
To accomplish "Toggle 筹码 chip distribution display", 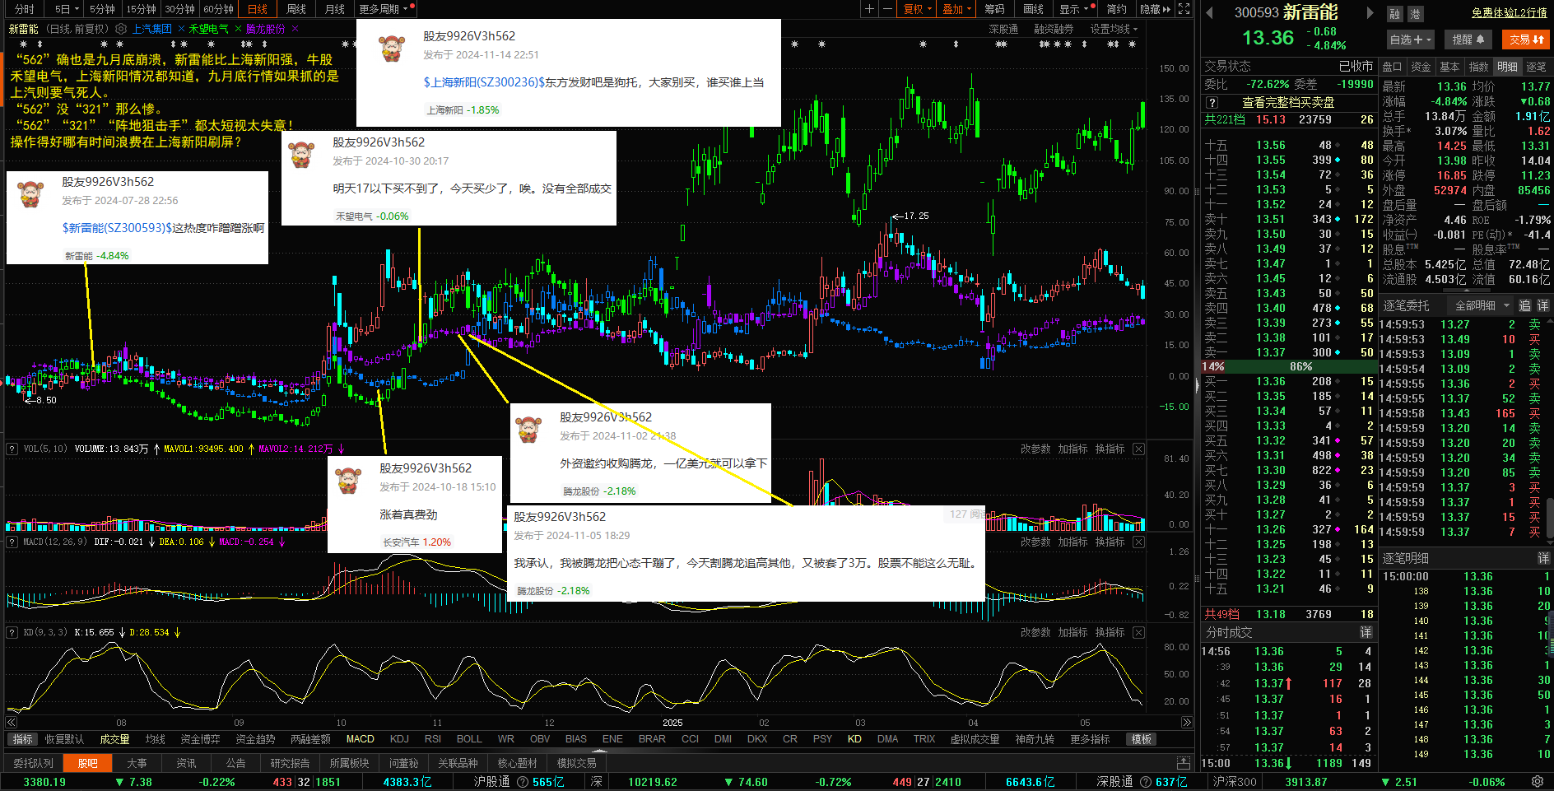I will tap(994, 9).
